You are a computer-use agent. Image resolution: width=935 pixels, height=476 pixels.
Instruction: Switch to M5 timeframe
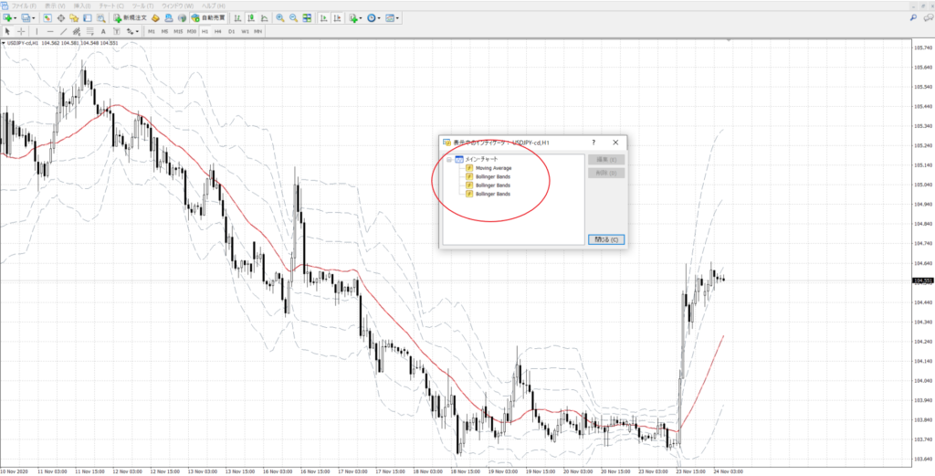(164, 31)
